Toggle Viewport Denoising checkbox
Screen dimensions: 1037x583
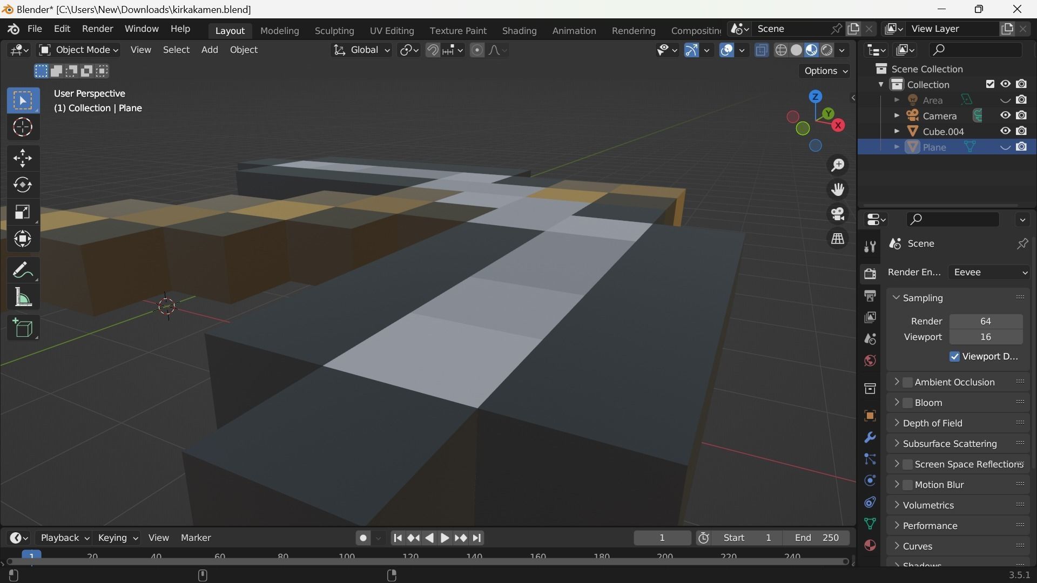tap(954, 357)
